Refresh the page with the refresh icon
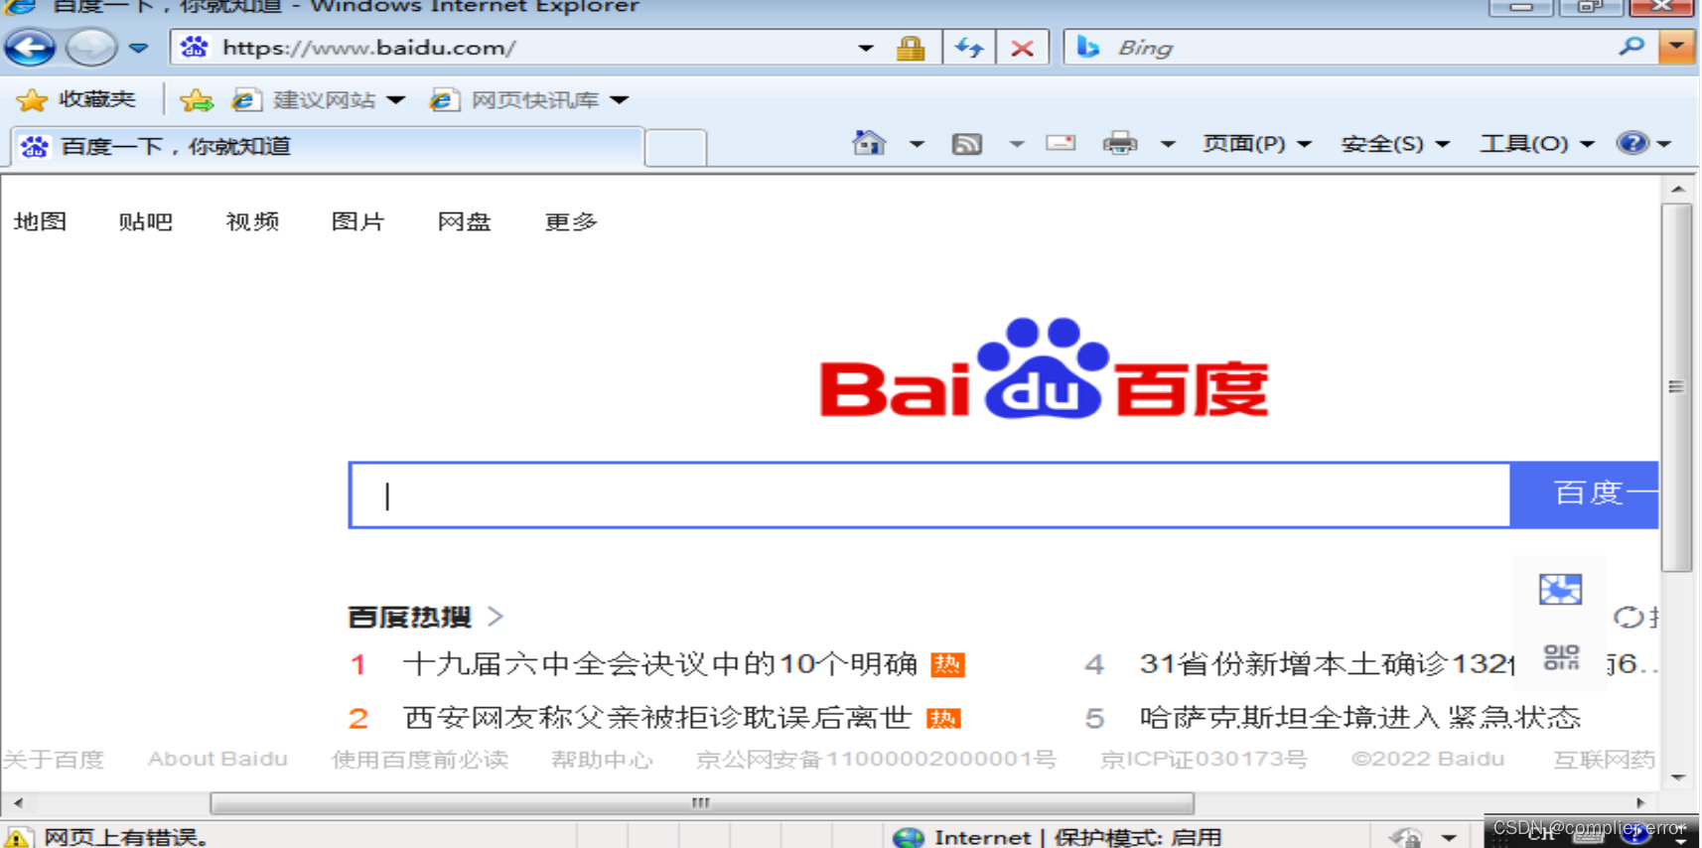Screen dimensions: 1702x848 coord(969,48)
